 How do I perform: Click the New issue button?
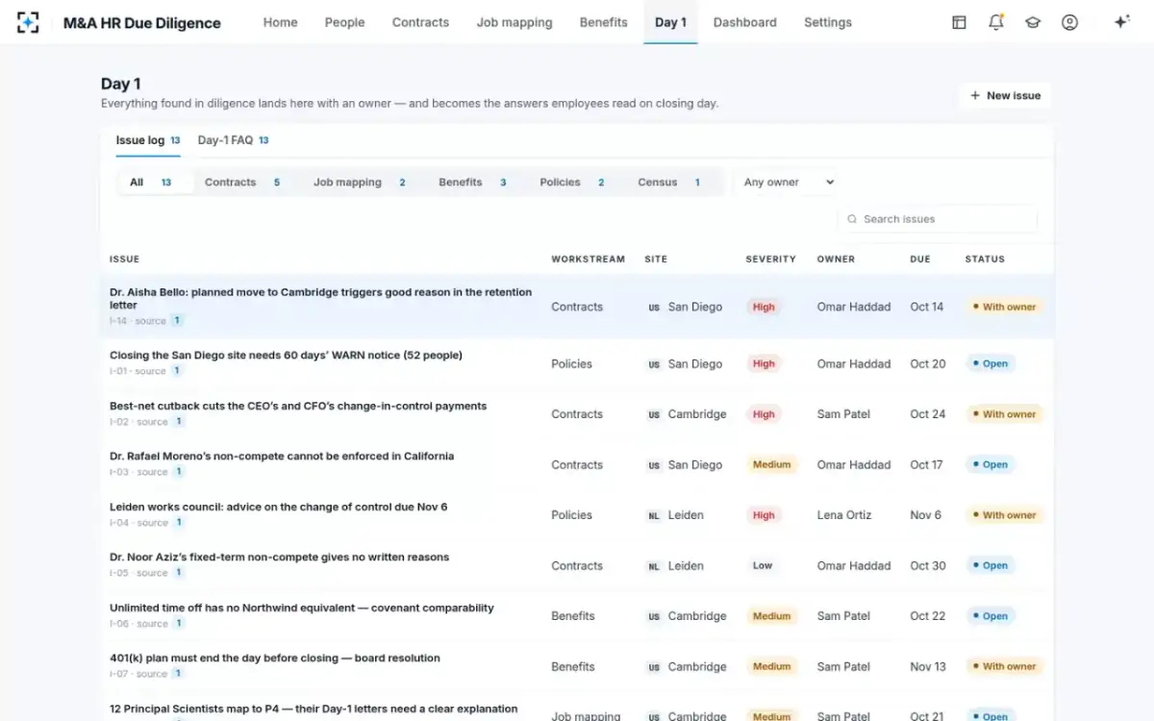[x=1005, y=95]
